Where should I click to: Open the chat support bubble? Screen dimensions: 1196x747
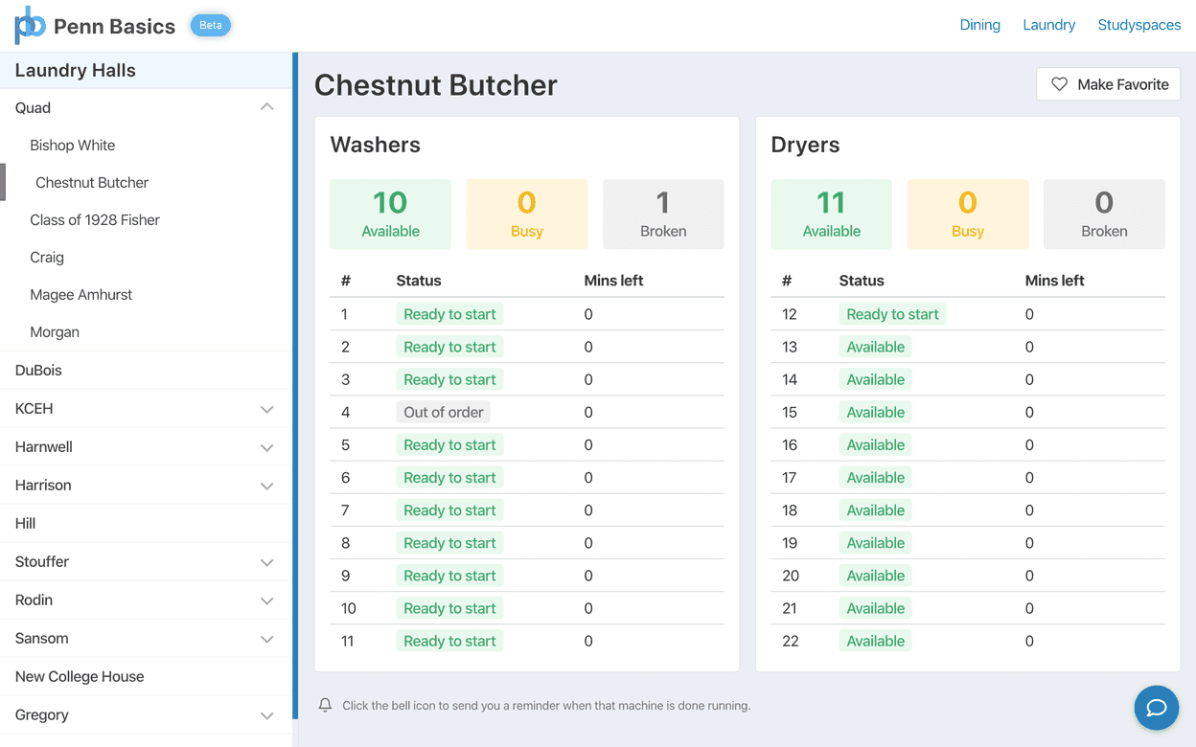click(x=1156, y=707)
